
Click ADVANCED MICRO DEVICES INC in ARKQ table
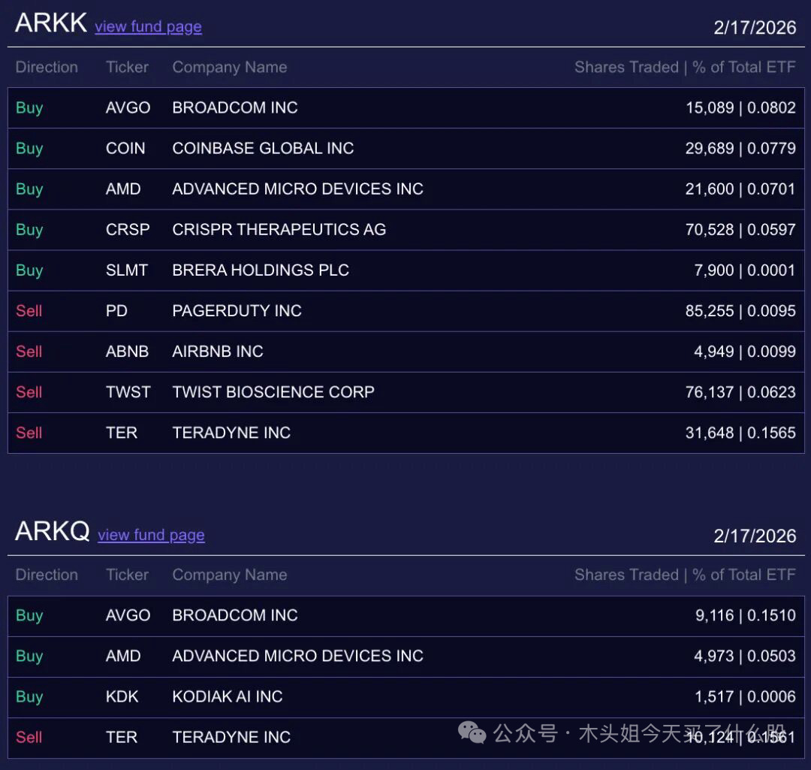(x=297, y=656)
